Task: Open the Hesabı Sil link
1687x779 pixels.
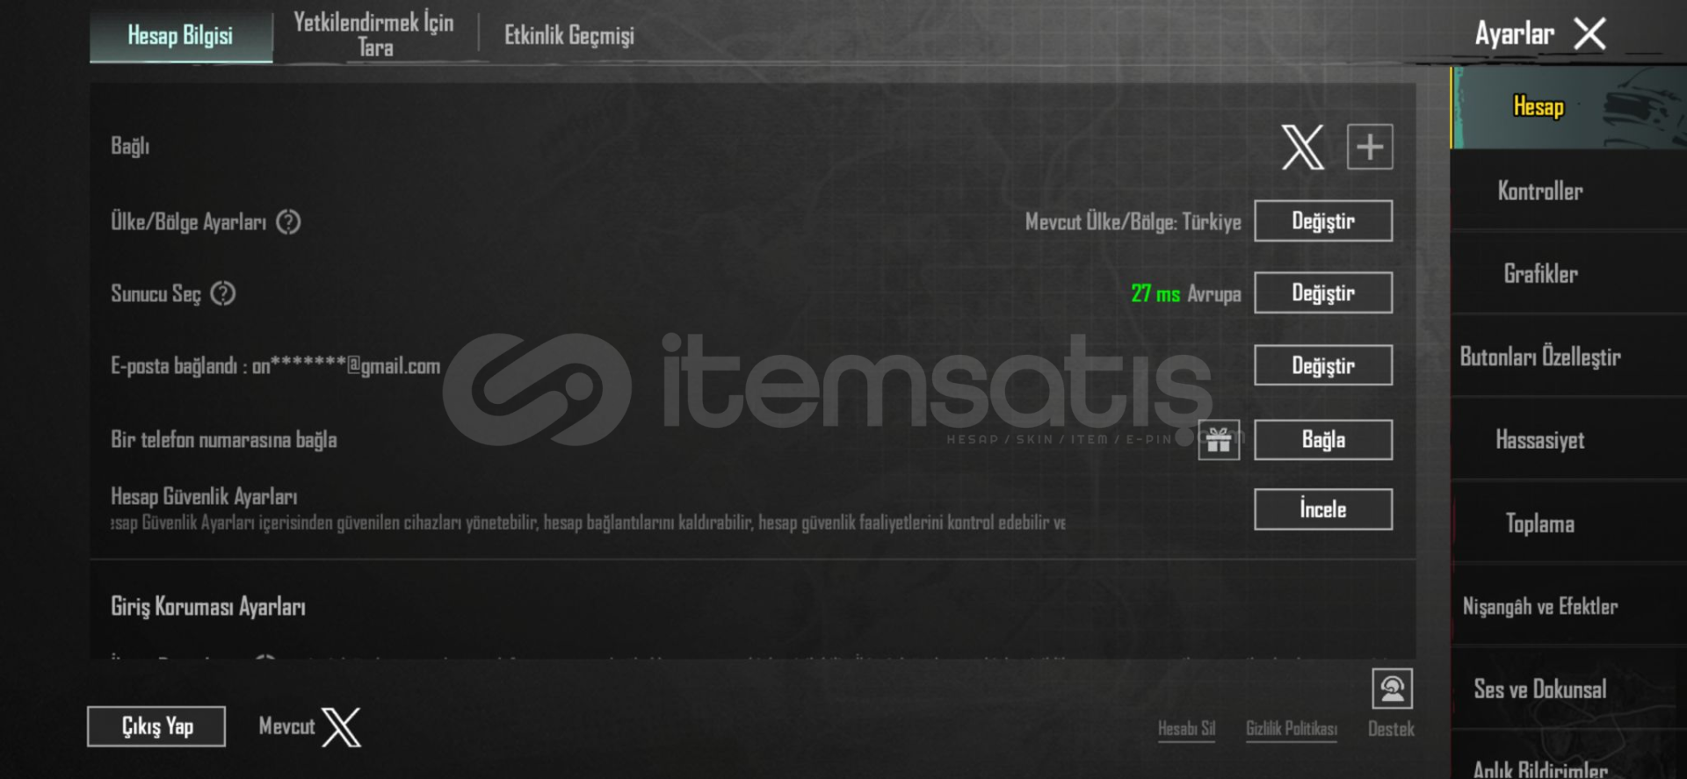Action: 1186,729
